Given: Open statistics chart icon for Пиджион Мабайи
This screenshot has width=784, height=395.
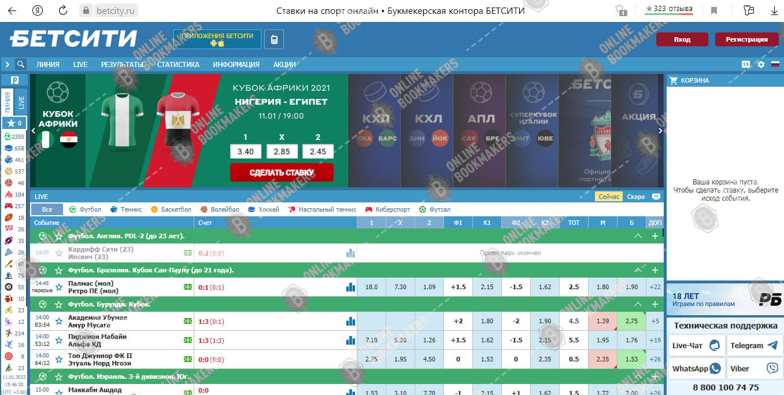Looking at the screenshot, I should (350, 341).
